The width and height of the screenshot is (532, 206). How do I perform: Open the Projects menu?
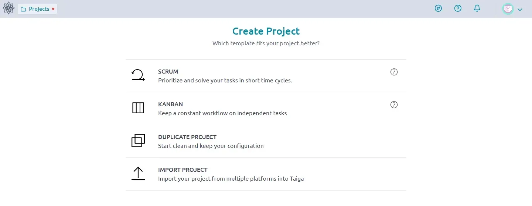[37, 9]
